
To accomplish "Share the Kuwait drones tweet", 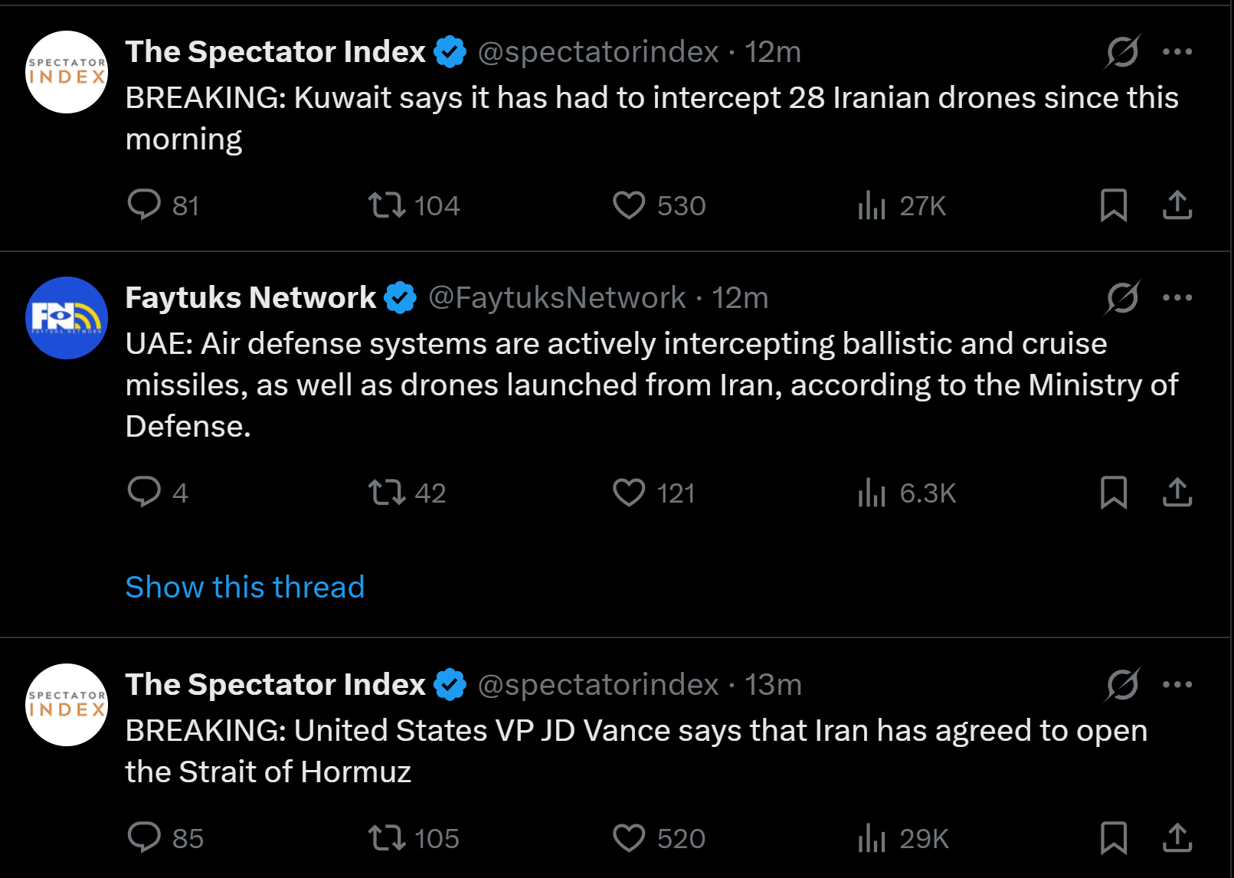I will (1177, 205).
